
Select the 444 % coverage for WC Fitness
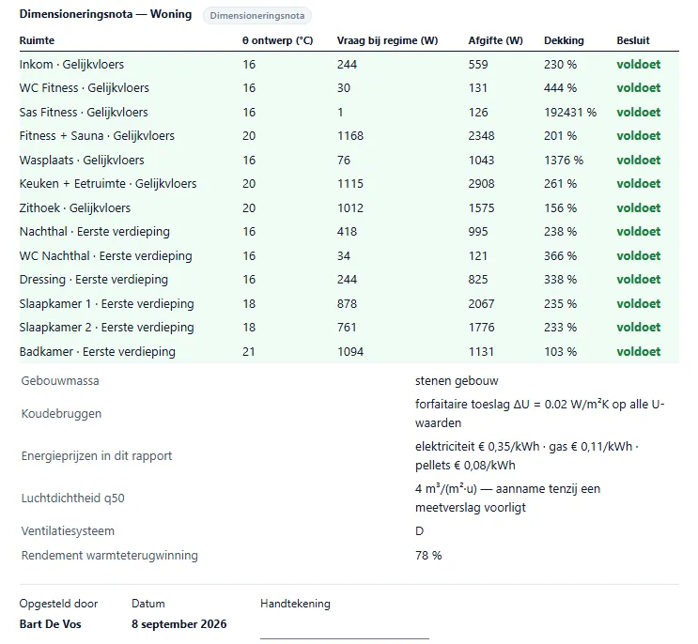(561, 88)
